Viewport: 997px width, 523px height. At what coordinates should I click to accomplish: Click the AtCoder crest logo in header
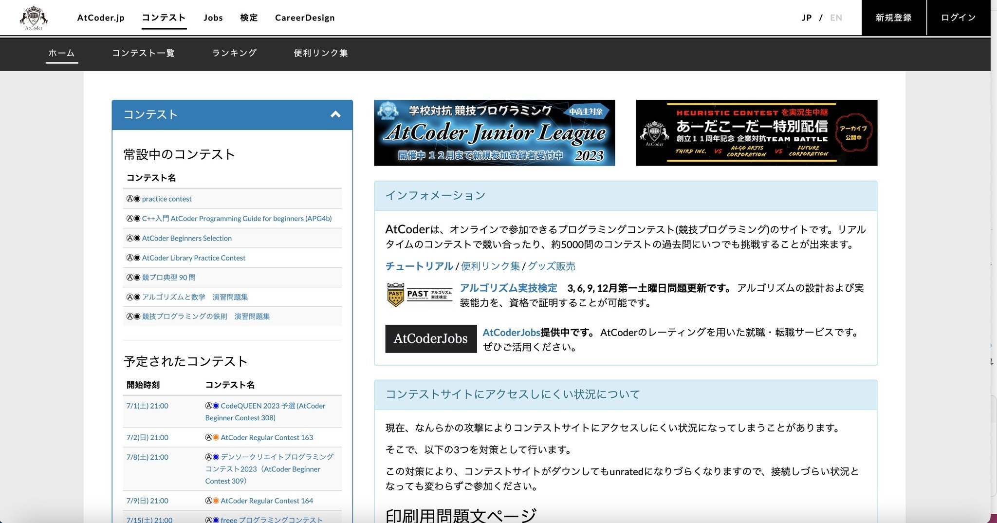click(34, 18)
